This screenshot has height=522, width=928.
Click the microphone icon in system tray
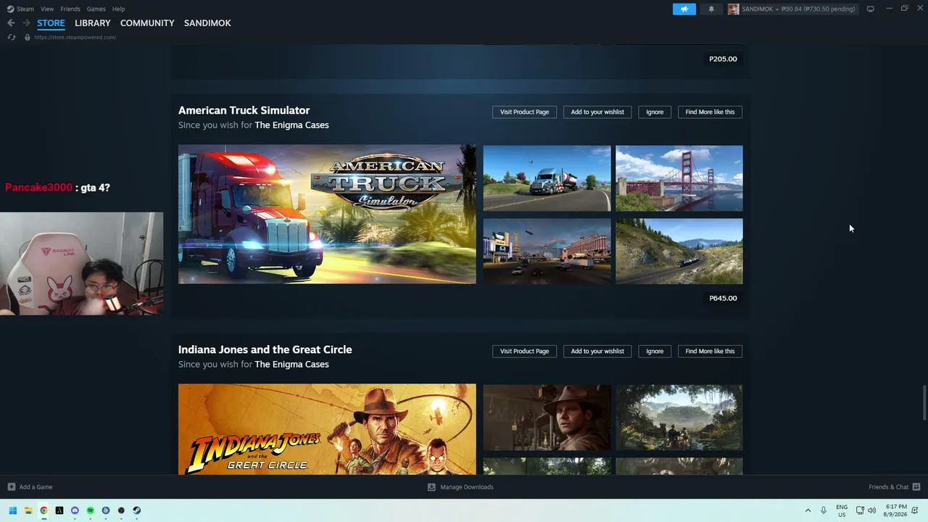pyautogui.click(x=823, y=510)
